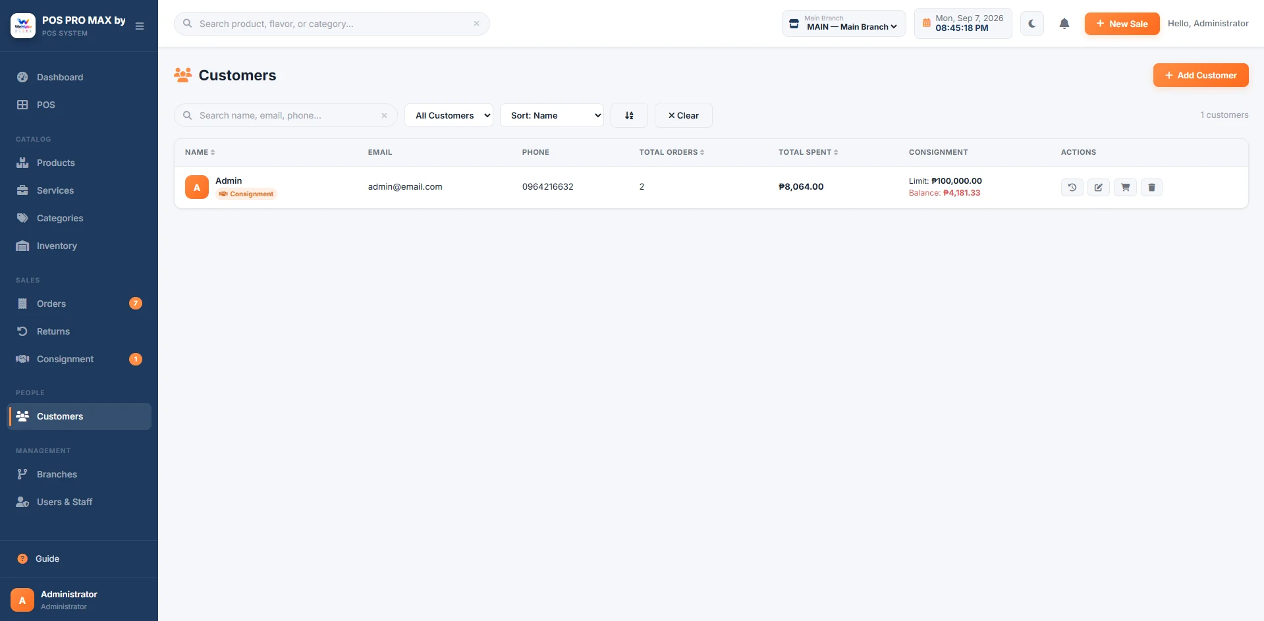Open the POS menu item
Image resolution: width=1264 pixels, height=621 pixels.
tap(79, 105)
